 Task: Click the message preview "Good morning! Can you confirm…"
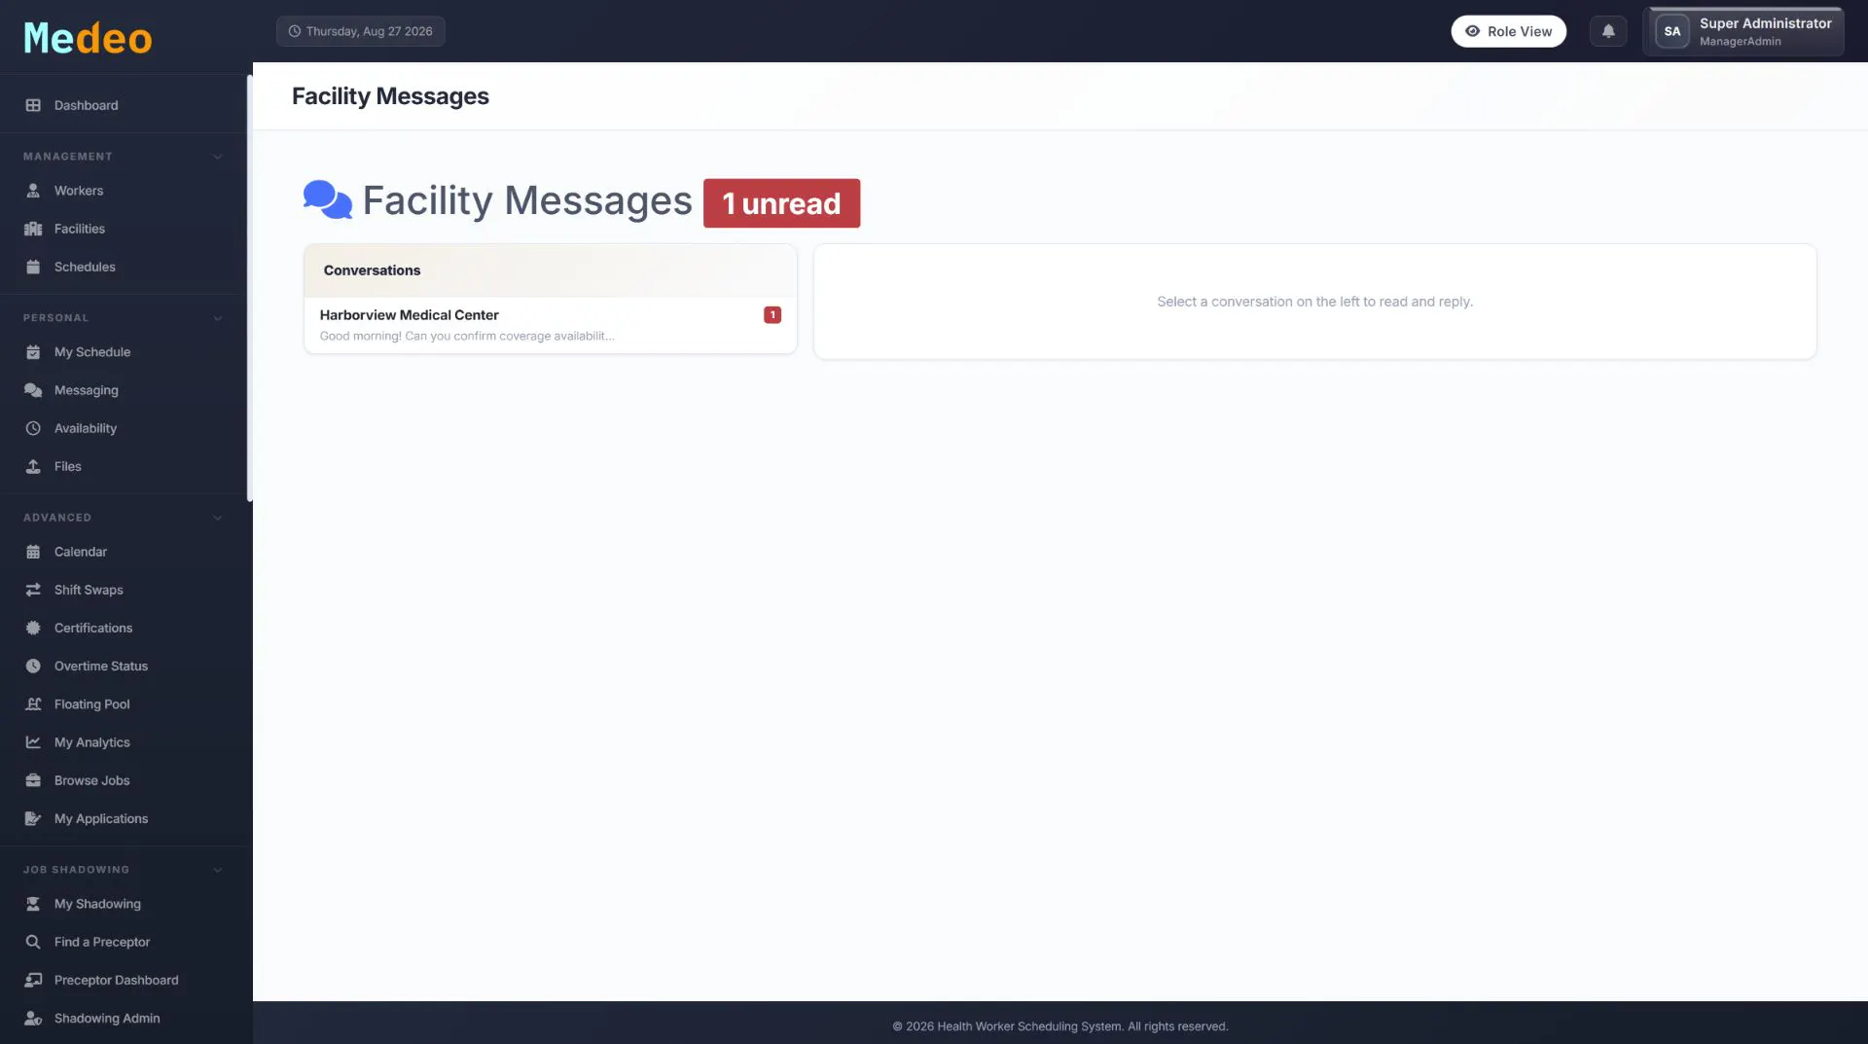(x=467, y=336)
